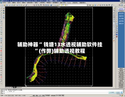Open the Express menu

(x=69, y=3)
